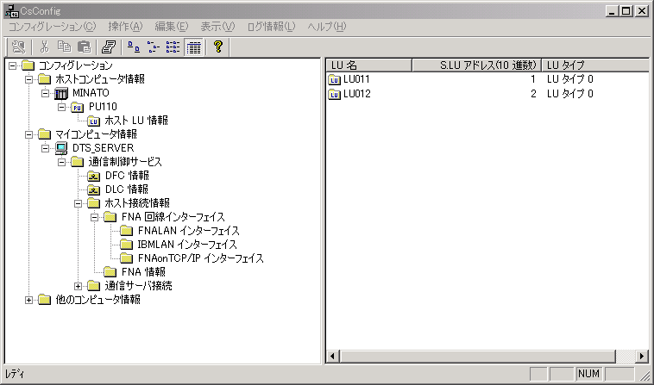Click the left arrow of horizontal scrollbar
The width and height of the screenshot is (654, 385).
pyautogui.click(x=332, y=357)
